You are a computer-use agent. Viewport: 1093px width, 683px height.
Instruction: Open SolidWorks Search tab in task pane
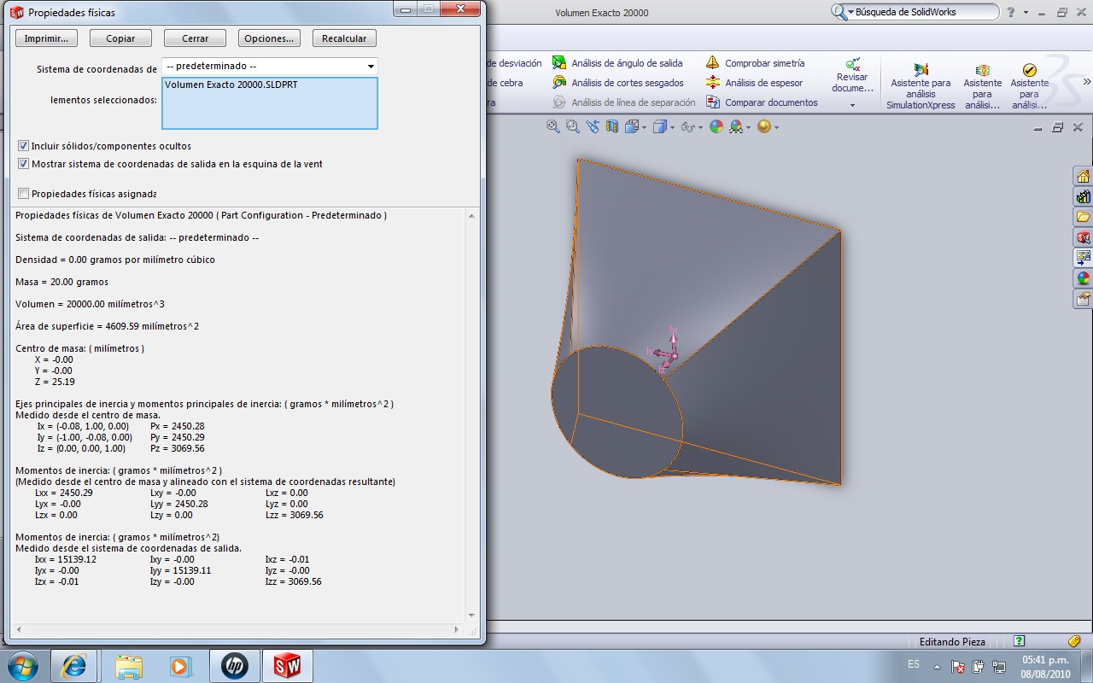1083,237
